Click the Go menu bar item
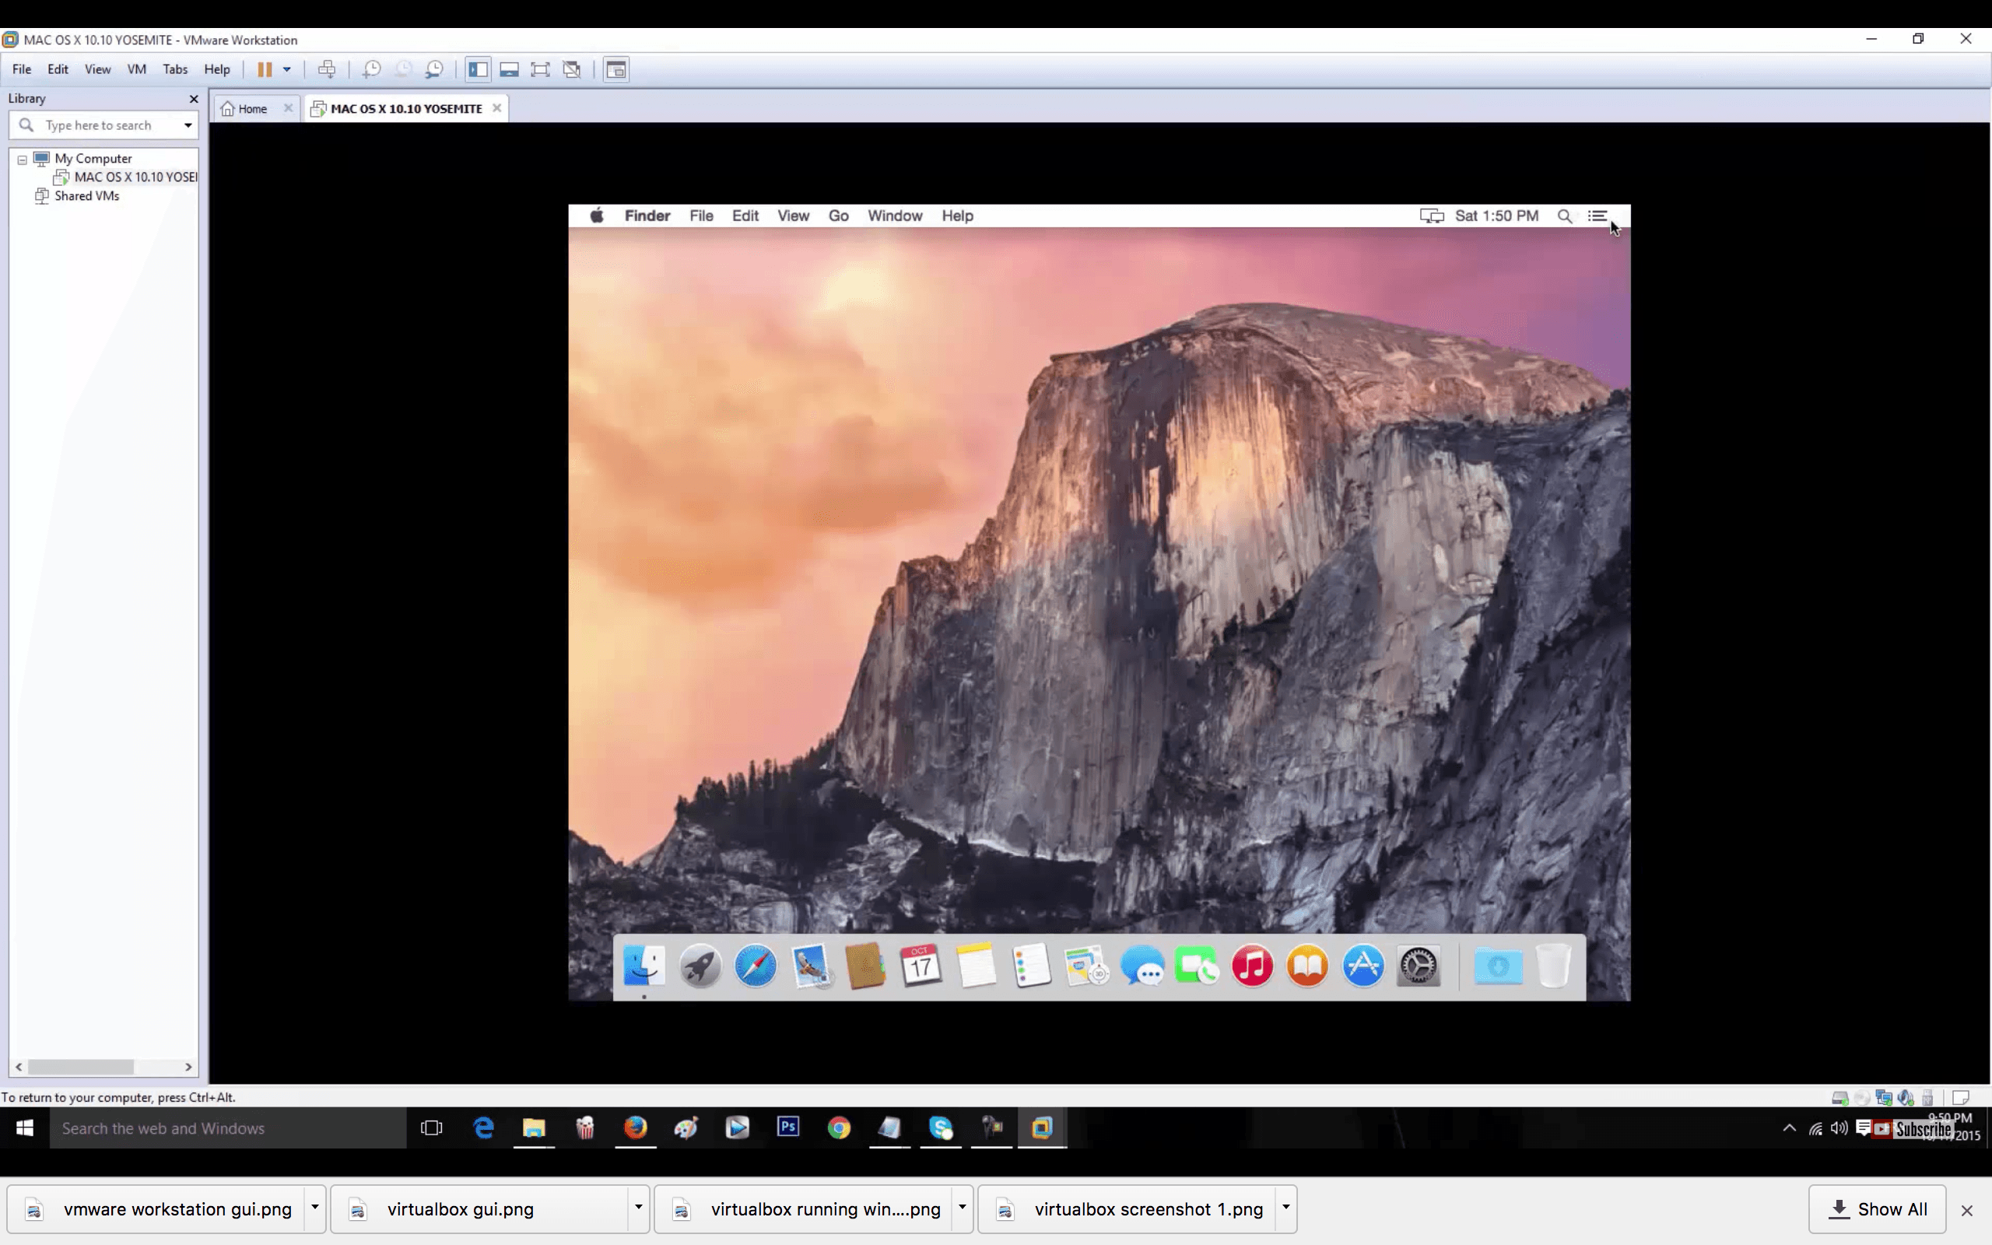The height and width of the screenshot is (1245, 1992). pyautogui.click(x=839, y=215)
